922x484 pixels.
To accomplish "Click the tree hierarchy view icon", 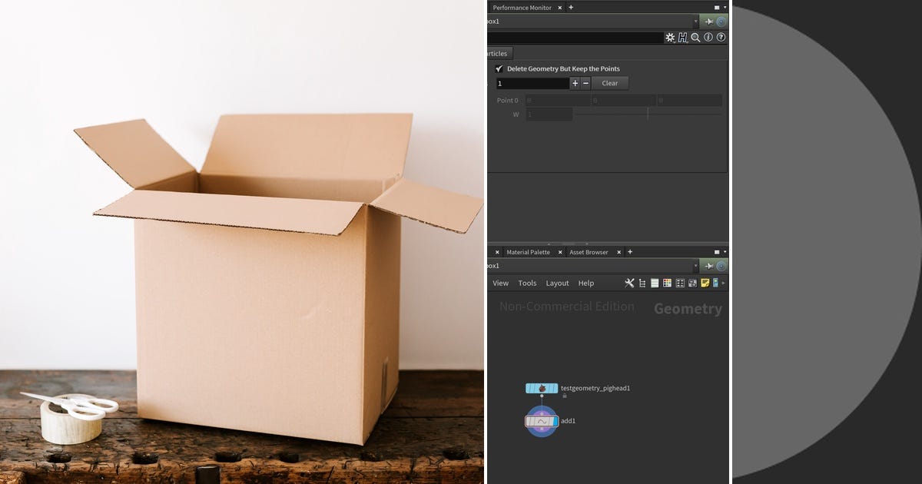I will point(642,283).
